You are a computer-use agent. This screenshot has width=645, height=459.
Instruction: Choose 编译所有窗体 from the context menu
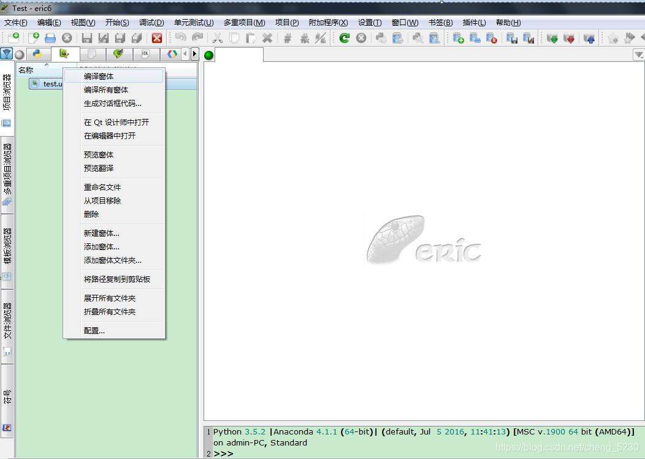114,89
